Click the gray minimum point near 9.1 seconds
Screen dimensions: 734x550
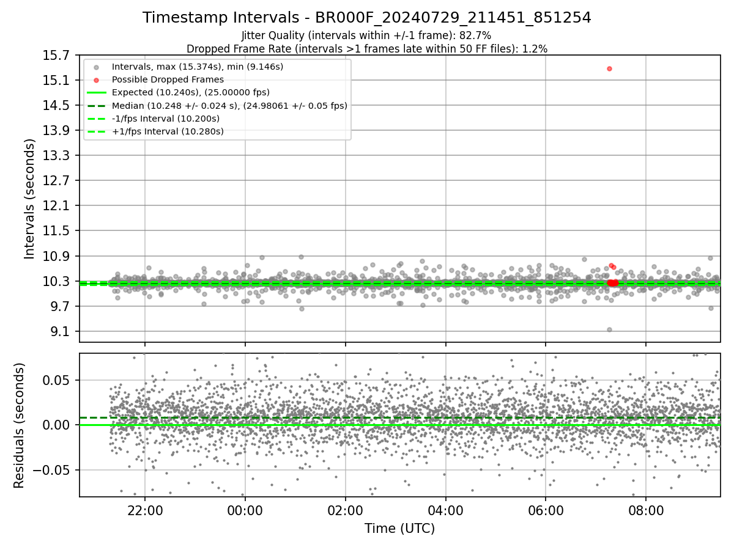coord(609,329)
